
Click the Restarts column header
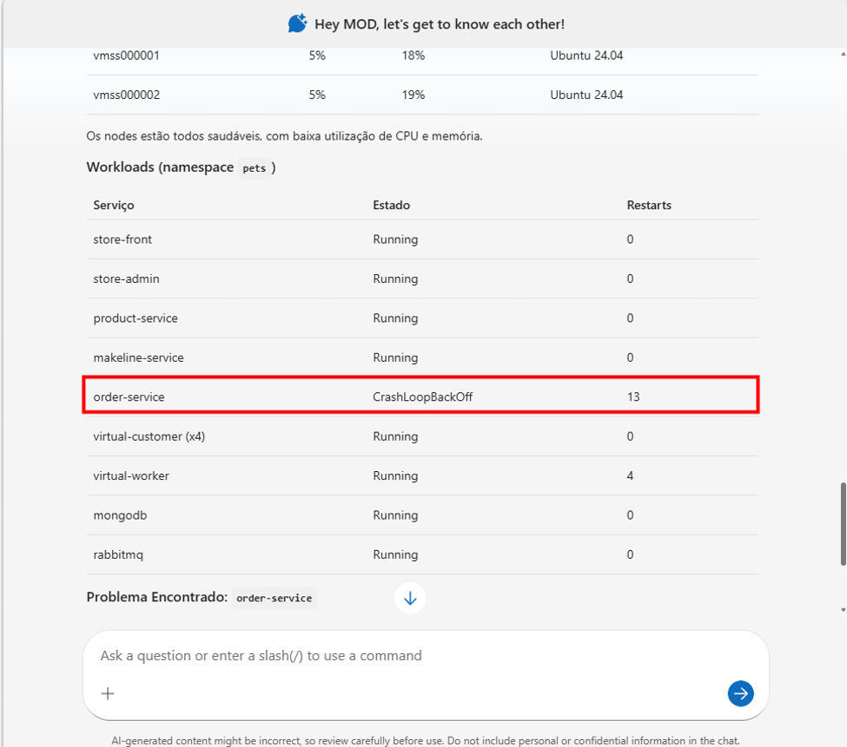coord(649,205)
